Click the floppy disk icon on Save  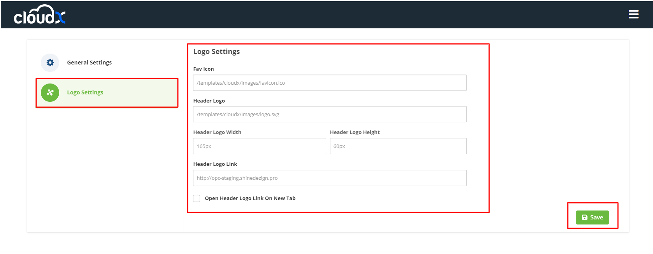[x=585, y=217]
